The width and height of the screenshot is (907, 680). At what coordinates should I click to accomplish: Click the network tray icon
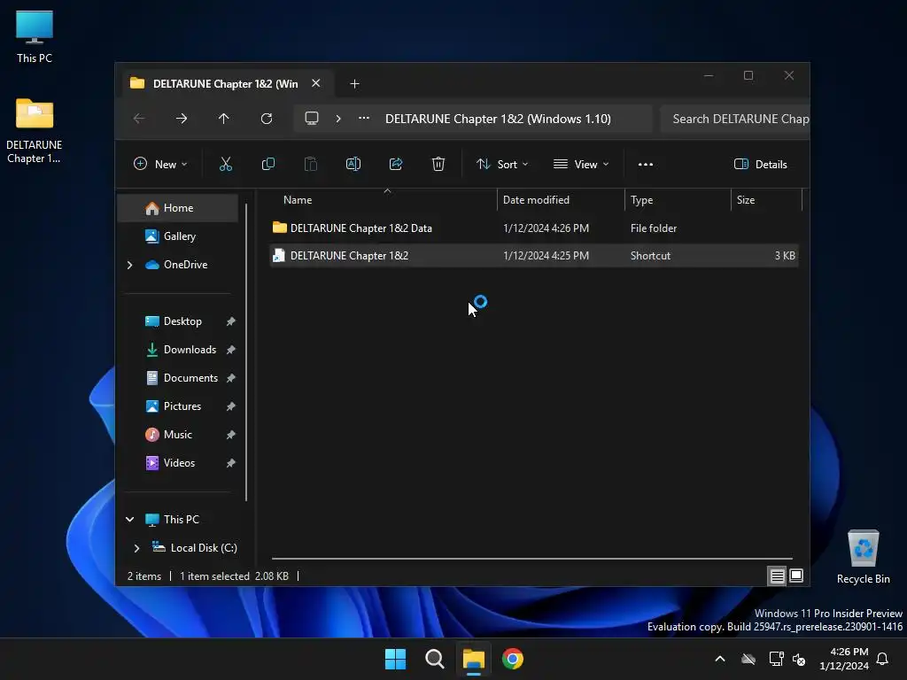coord(776,659)
